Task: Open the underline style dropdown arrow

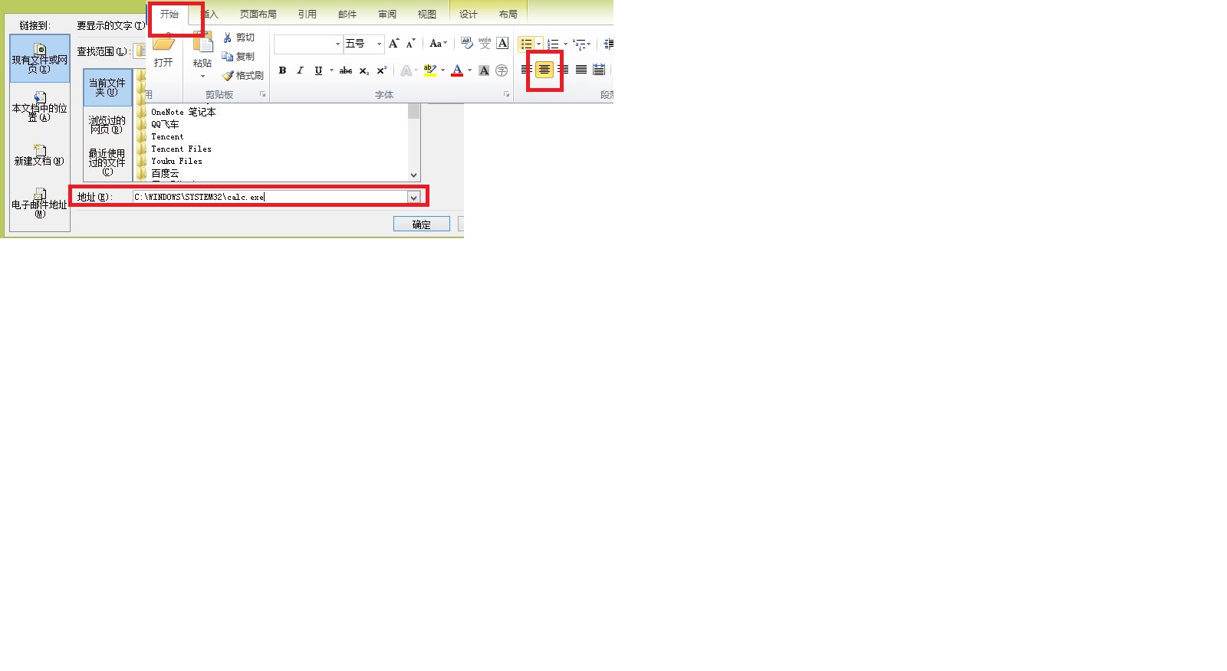Action: tap(331, 70)
